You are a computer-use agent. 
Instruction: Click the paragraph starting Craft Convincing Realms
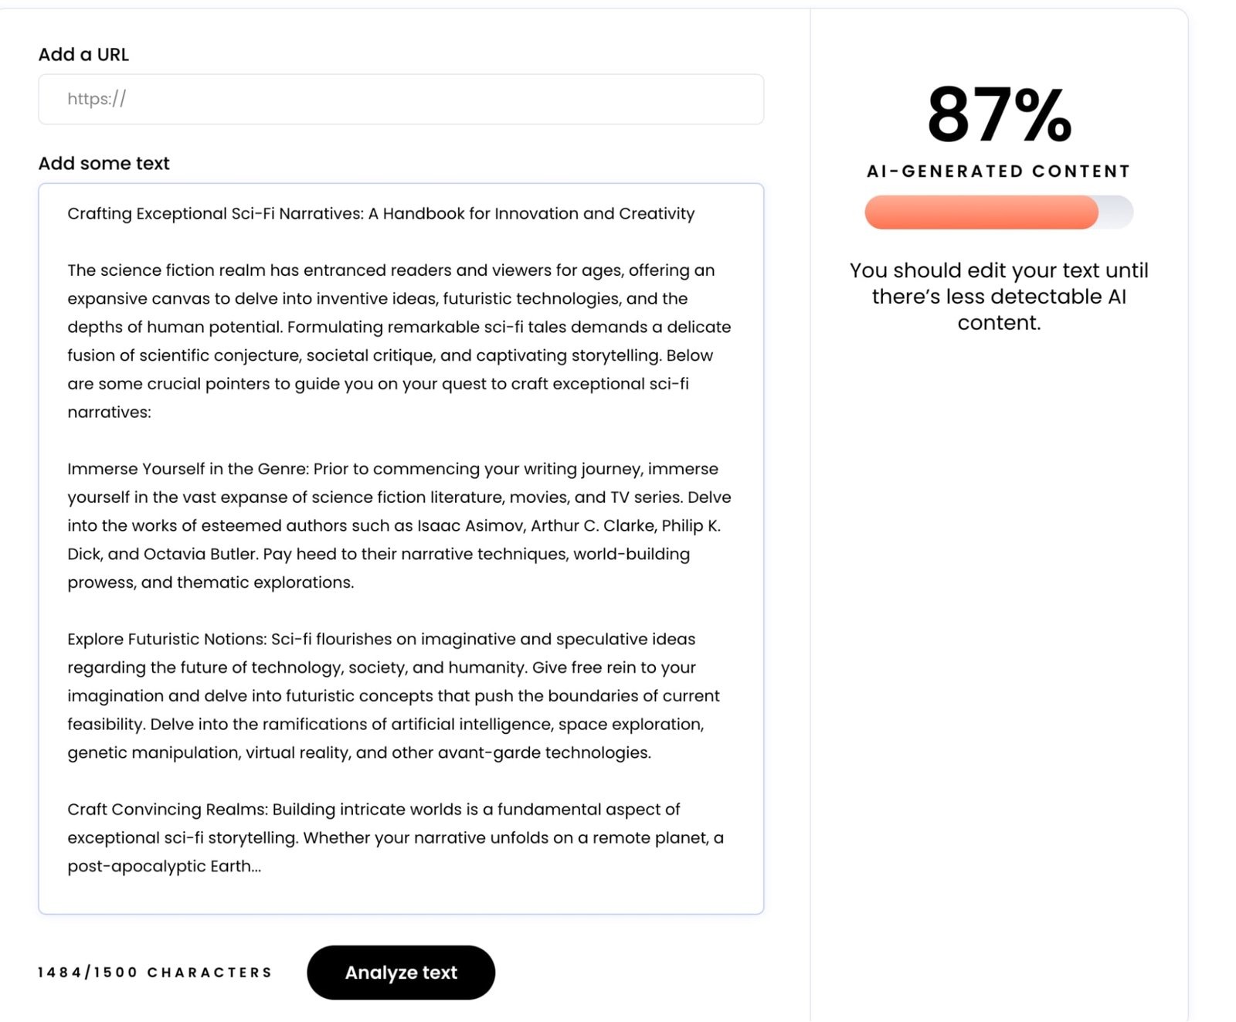394,837
